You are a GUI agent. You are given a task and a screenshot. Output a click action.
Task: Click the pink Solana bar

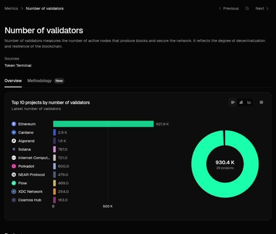coord(54,149)
